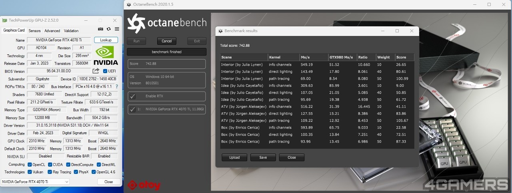Toggle the OpenCL checkbox
This screenshot has height=193, width=512.
(30, 165)
